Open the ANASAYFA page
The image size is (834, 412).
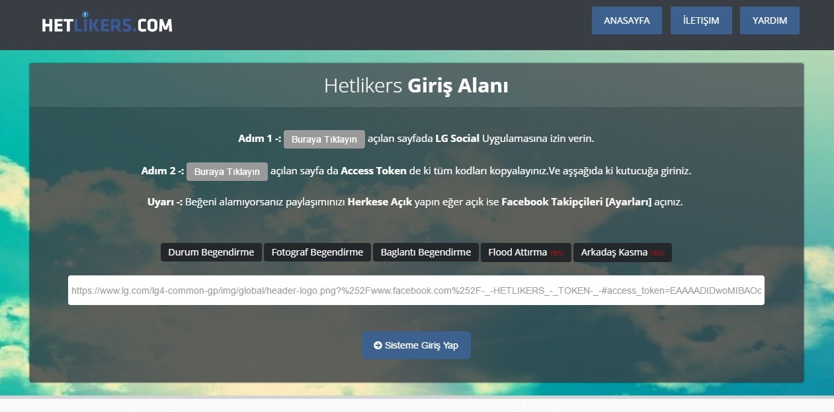pyautogui.click(x=627, y=20)
